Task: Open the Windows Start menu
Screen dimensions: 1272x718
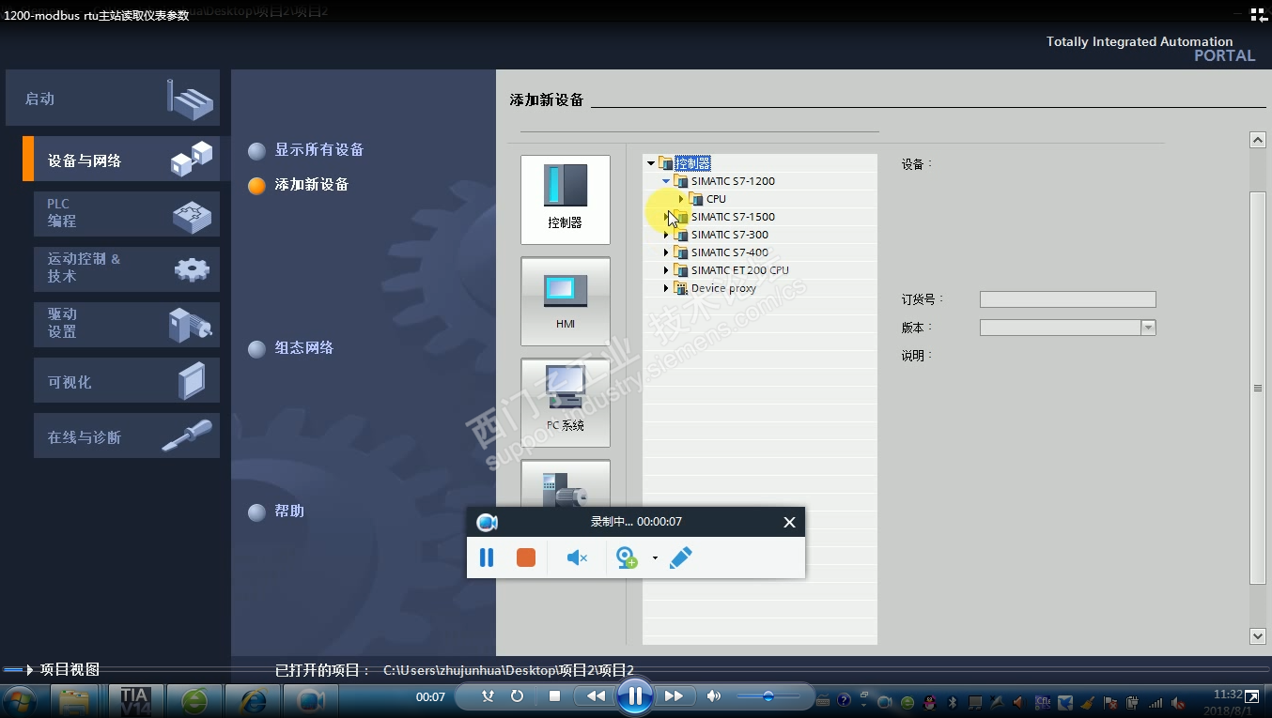Action: pos(20,700)
